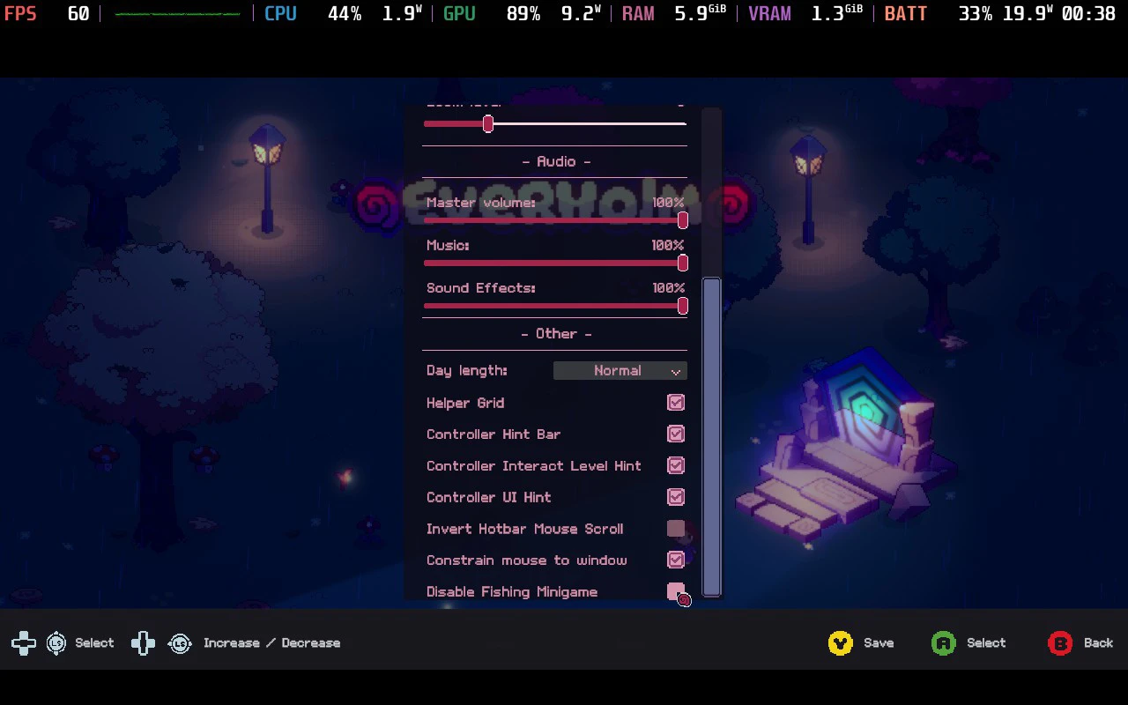The height and width of the screenshot is (705, 1128).
Task: Click the Select label beside the left stick
Action: (94, 643)
